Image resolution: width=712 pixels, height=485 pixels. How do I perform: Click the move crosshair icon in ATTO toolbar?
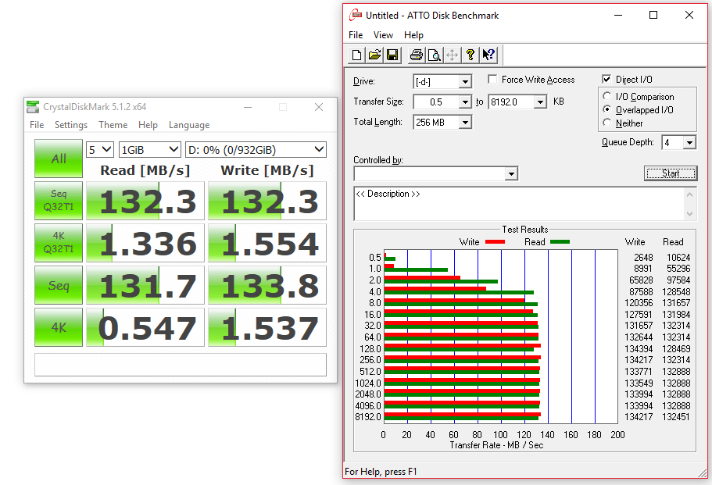coord(453,55)
